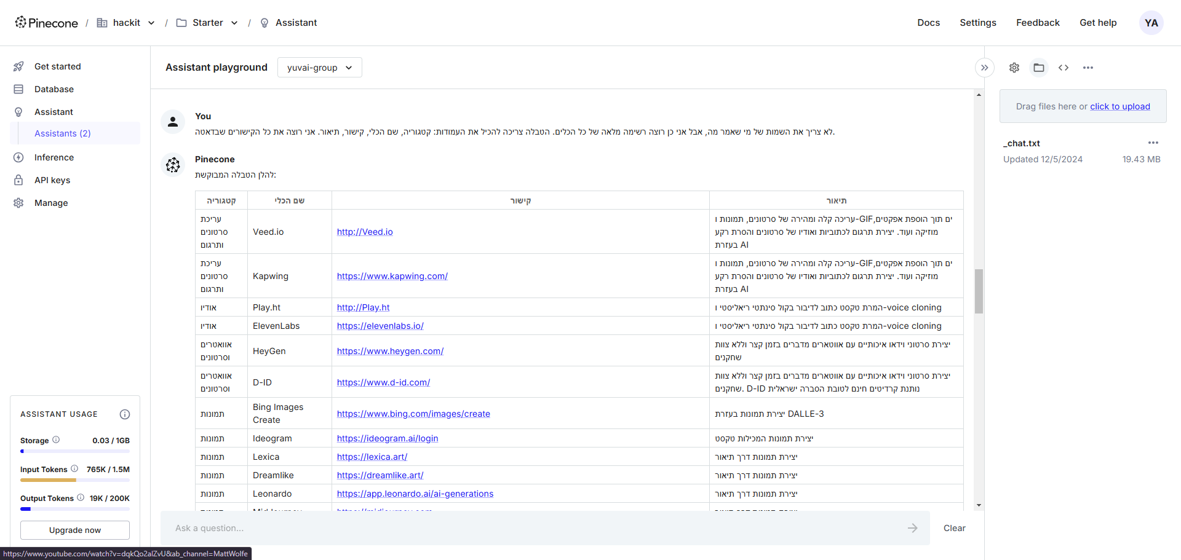This screenshot has width=1181, height=560.
Task: Show Assistant Usage info tooltip icon
Action: (x=125, y=414)
